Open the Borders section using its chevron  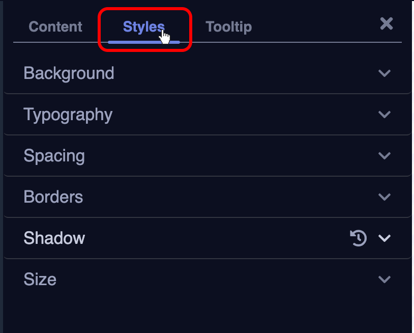(385, 197)
